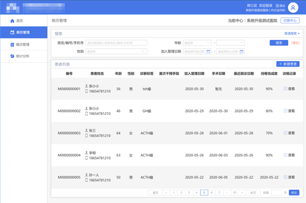Click the previous page arrow
This screenshot has height=203, width=306.
[166, 193]
